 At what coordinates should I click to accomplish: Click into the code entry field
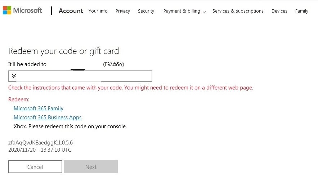pos(80,76)
